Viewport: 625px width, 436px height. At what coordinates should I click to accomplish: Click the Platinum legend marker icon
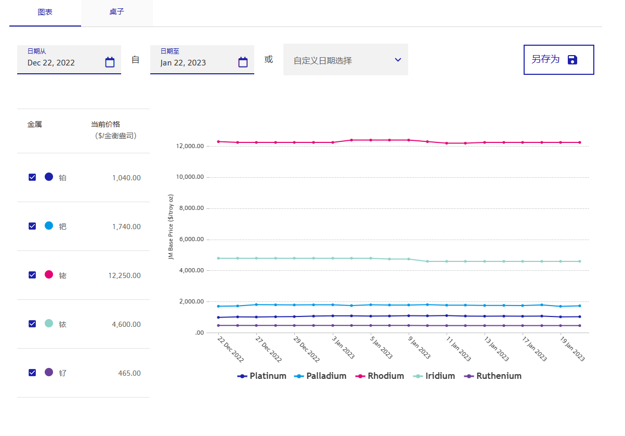coord(242,376)
